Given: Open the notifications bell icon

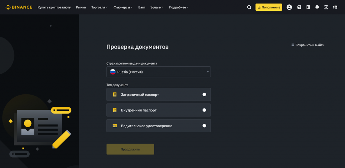Looking at the screenshot, I should (317, 7).
